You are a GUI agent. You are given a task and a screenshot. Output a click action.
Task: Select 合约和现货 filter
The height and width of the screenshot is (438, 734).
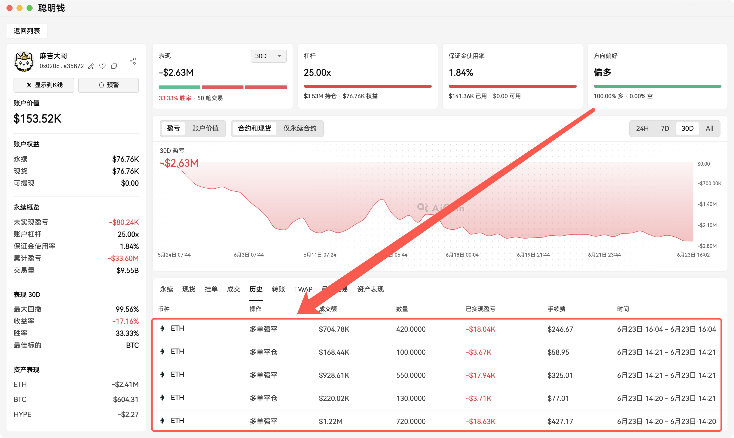click(254, 128)
